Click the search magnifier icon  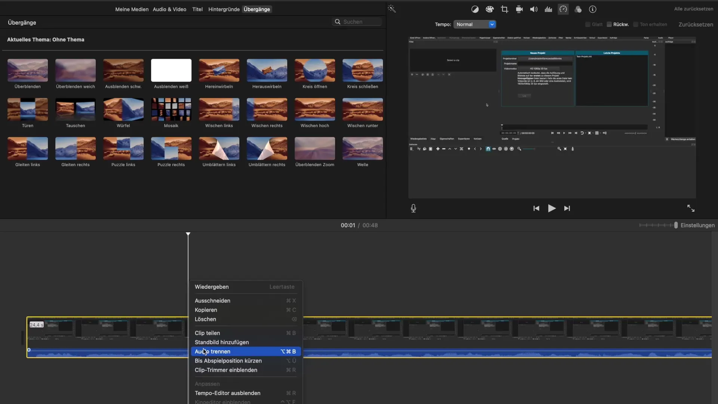tap(337, 22)
